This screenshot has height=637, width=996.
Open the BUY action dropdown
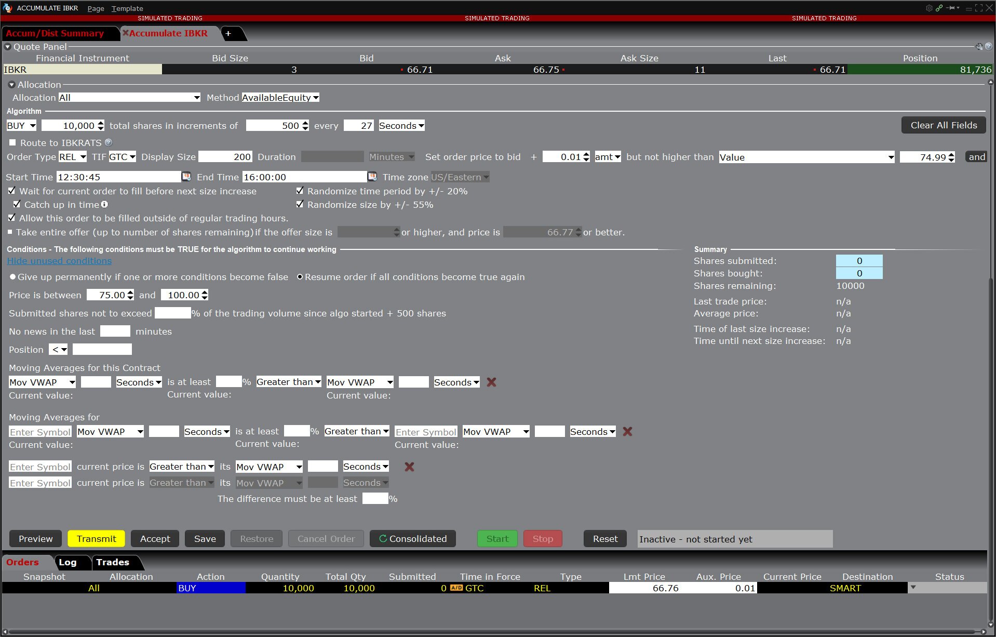coord(21,126)
